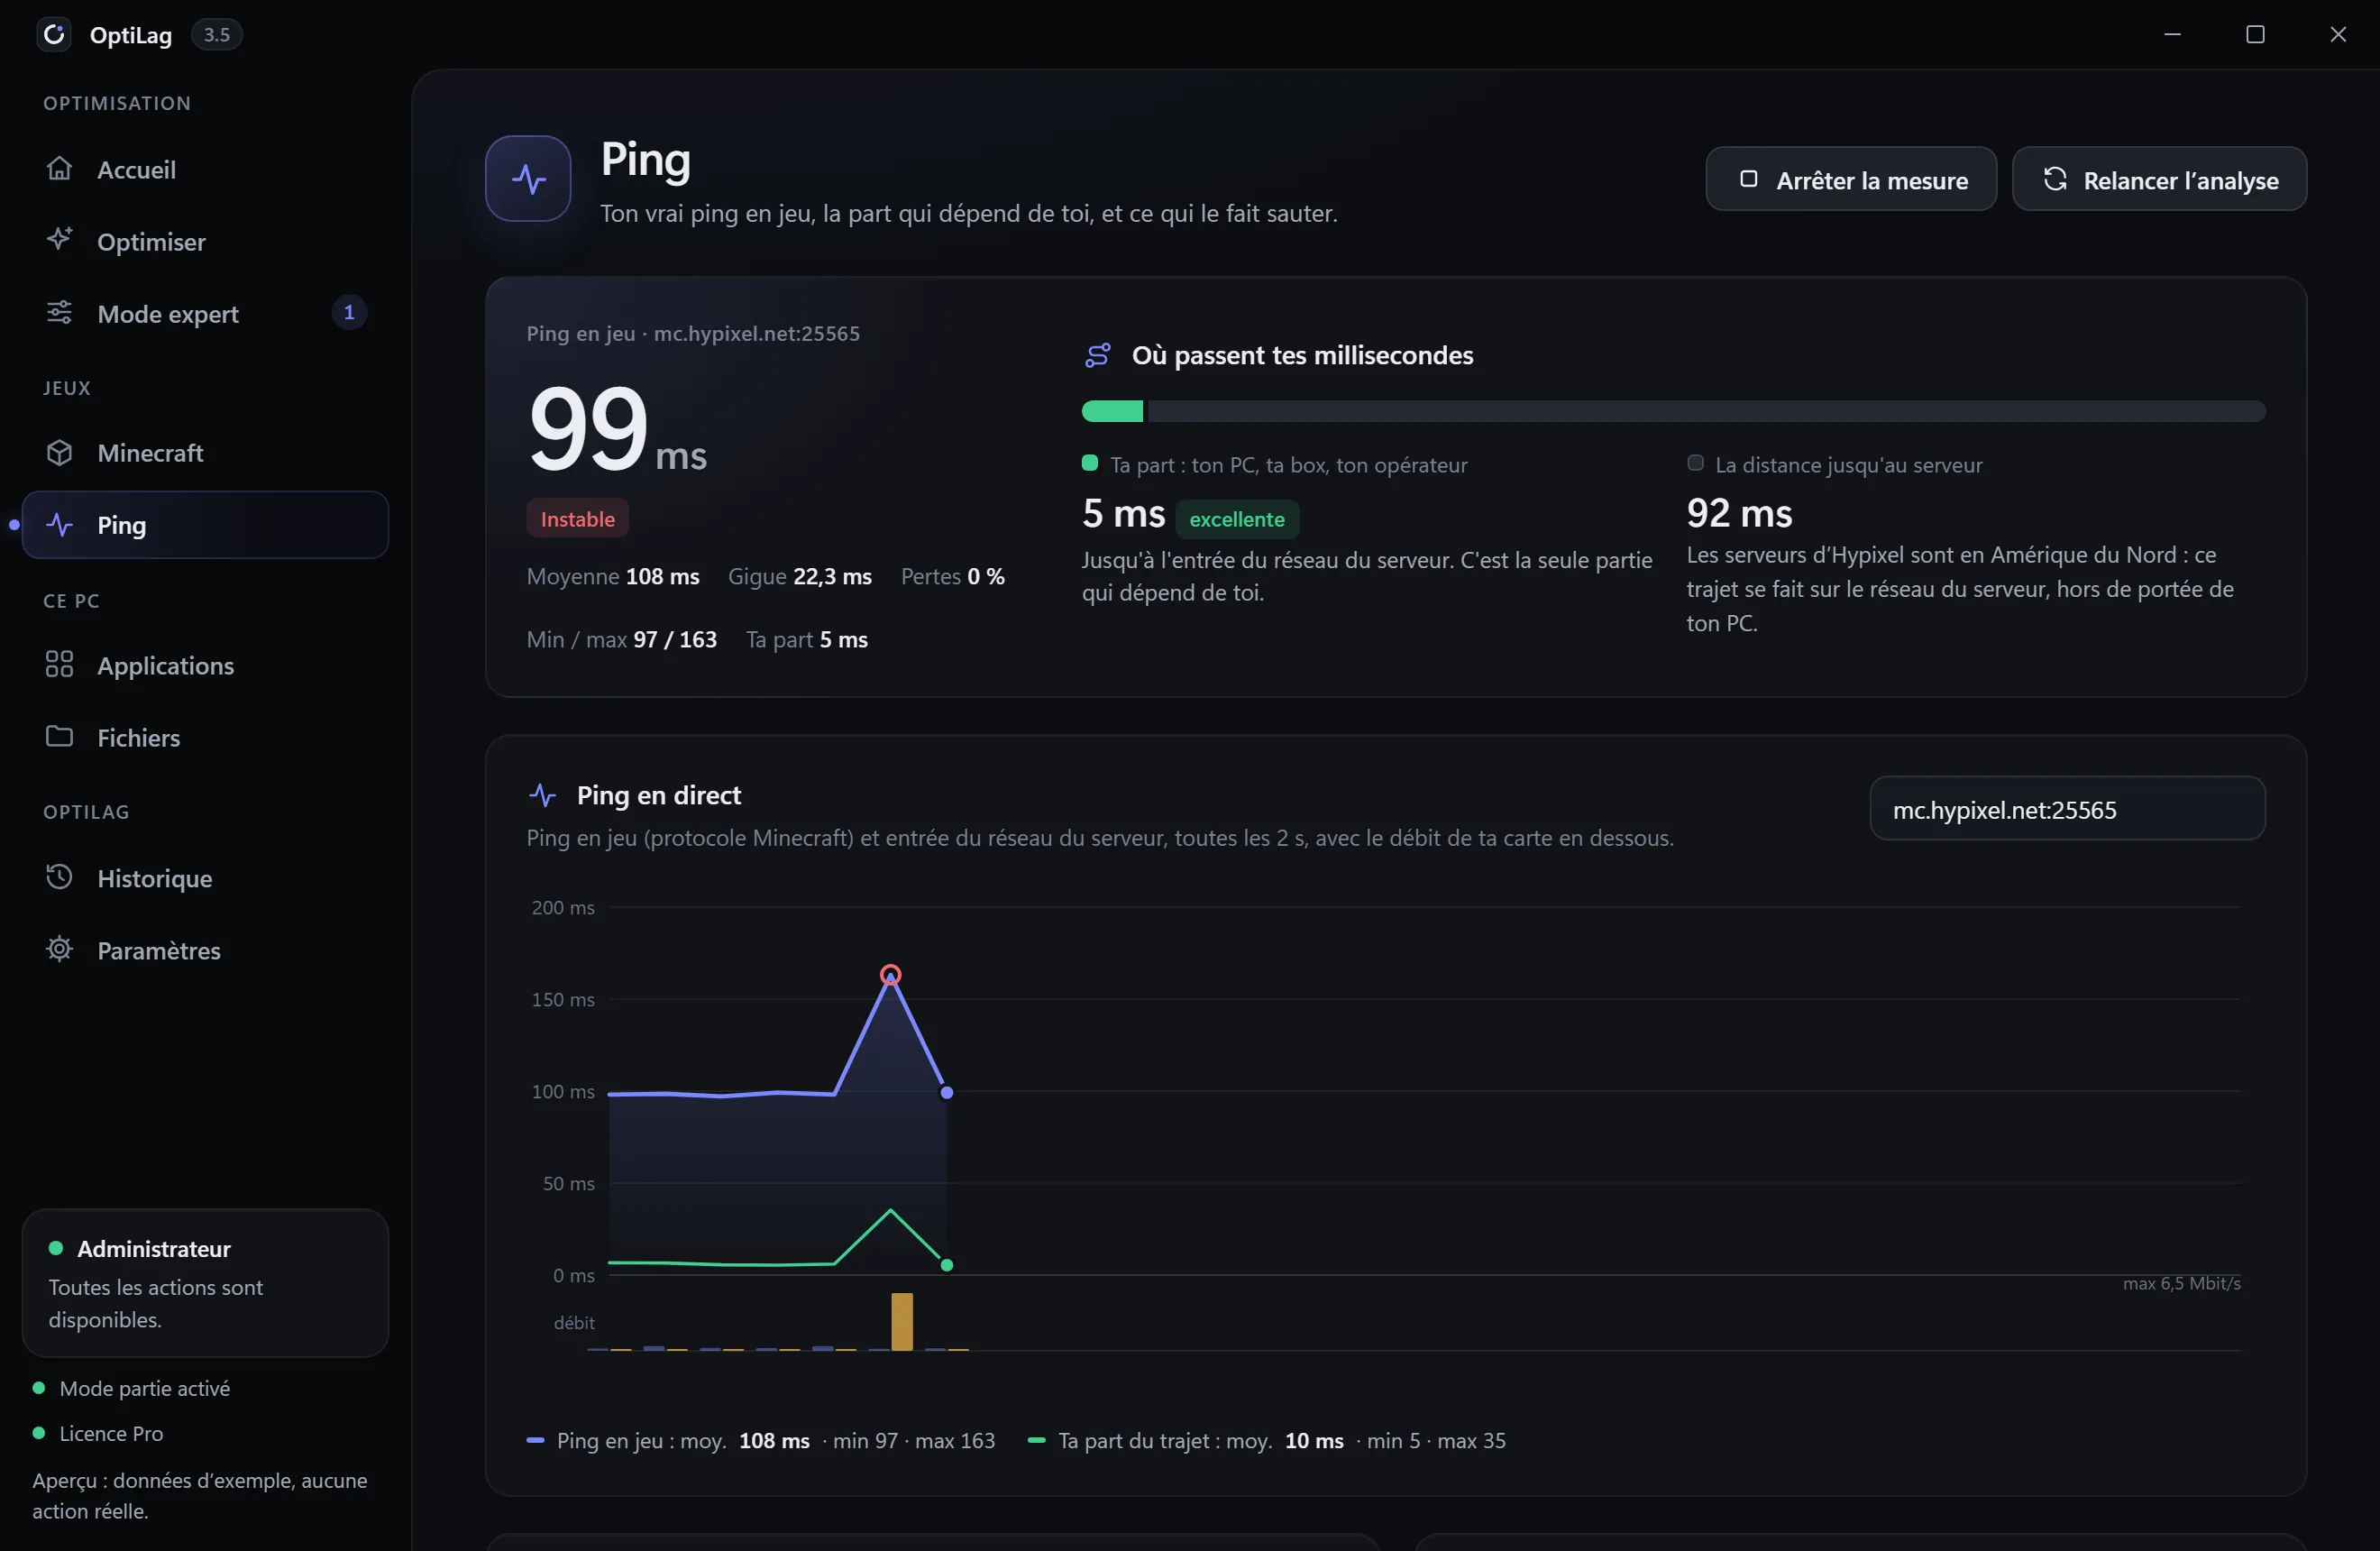Screen dimensions: 2380x1551
Task: Click the excellente badge
Action: [x=1237, y=518]
